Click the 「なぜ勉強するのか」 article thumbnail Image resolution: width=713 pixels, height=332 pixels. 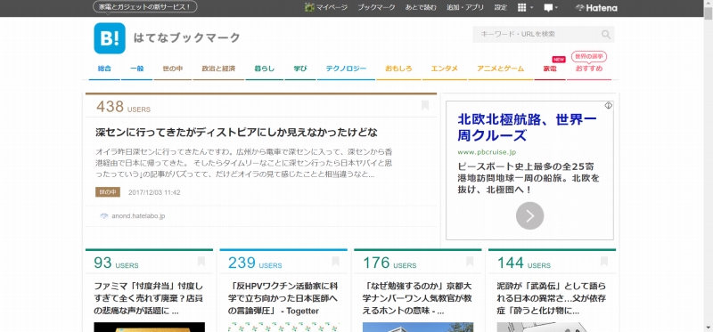click(418, 328)
